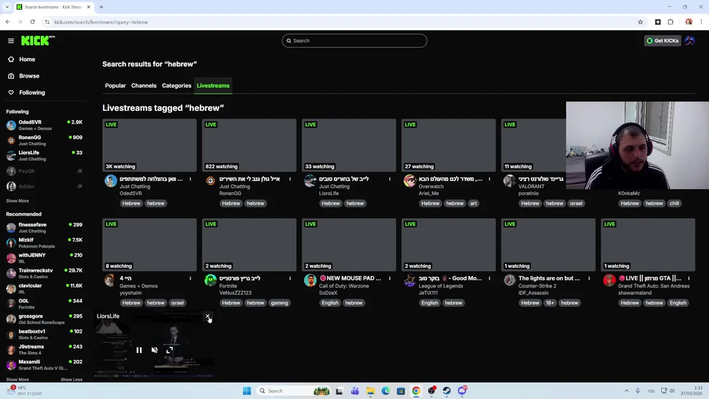Open the 3K watching stream thumbnail
Screen dimensions: 709x399
coord(150,145)
